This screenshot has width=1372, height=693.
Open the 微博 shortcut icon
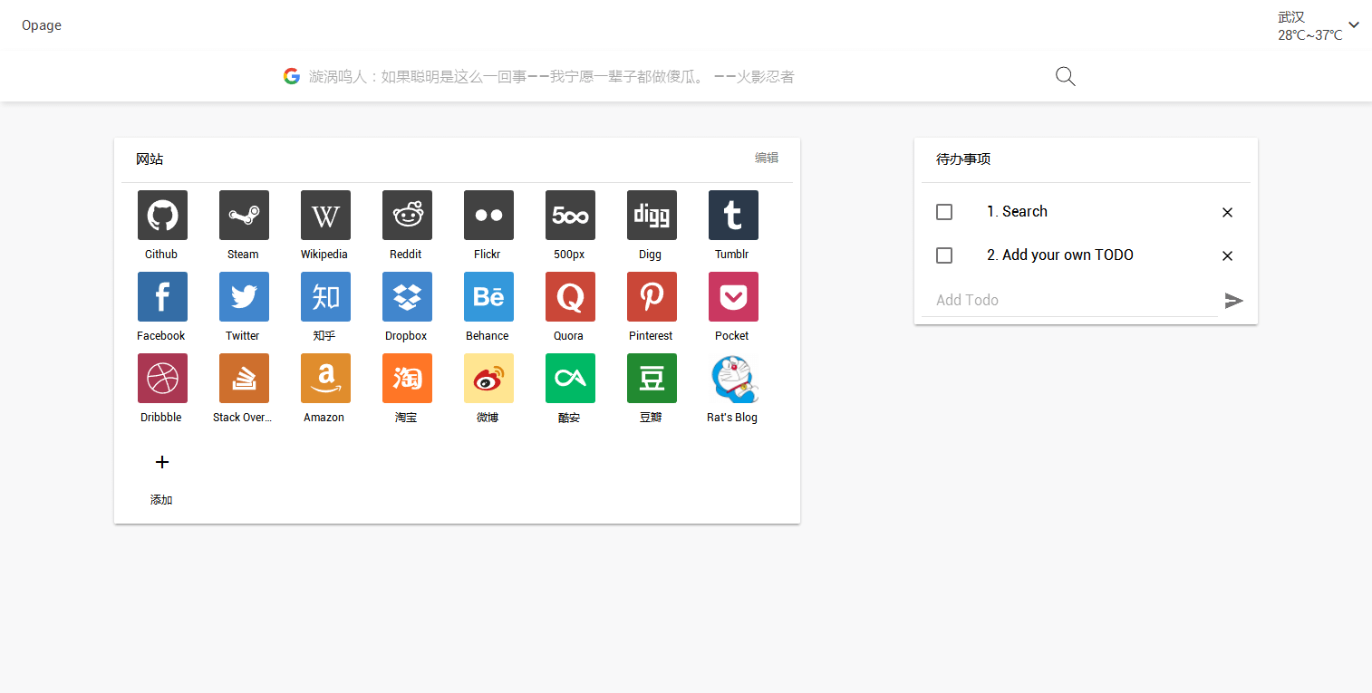[x=488, y=378]
